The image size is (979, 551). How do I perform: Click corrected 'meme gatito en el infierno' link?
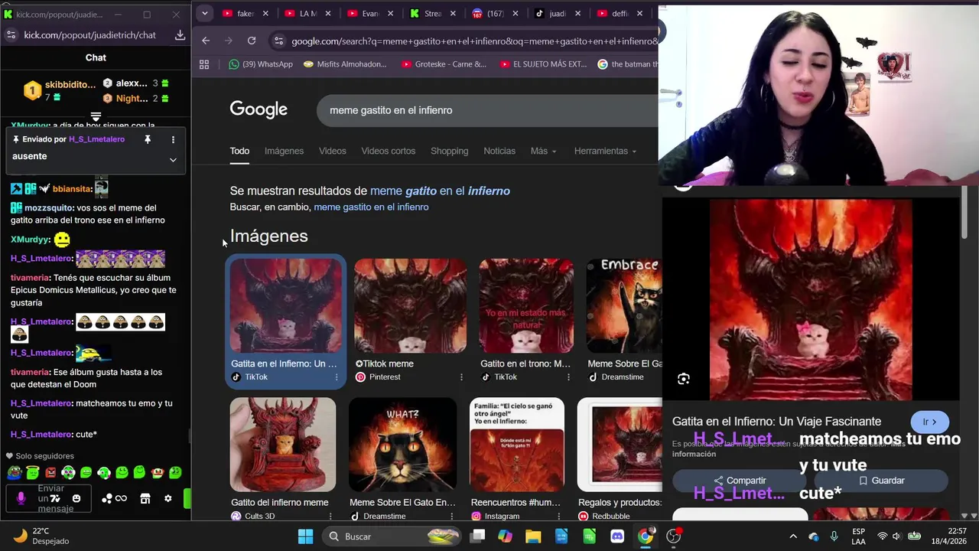click(440, 191)
